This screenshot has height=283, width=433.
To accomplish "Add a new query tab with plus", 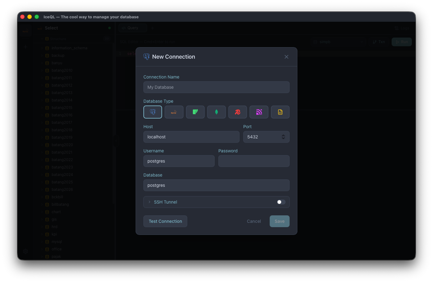I will 152,28.
